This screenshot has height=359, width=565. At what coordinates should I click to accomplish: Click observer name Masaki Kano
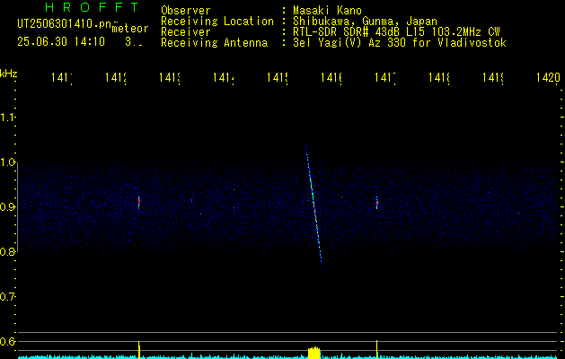click(x=328, y=11)
